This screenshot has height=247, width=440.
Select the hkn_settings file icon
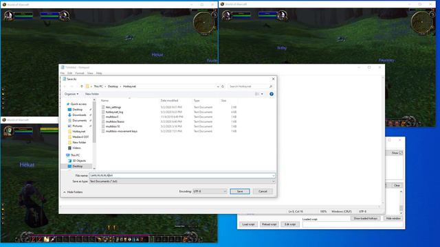tap(103, 107)
